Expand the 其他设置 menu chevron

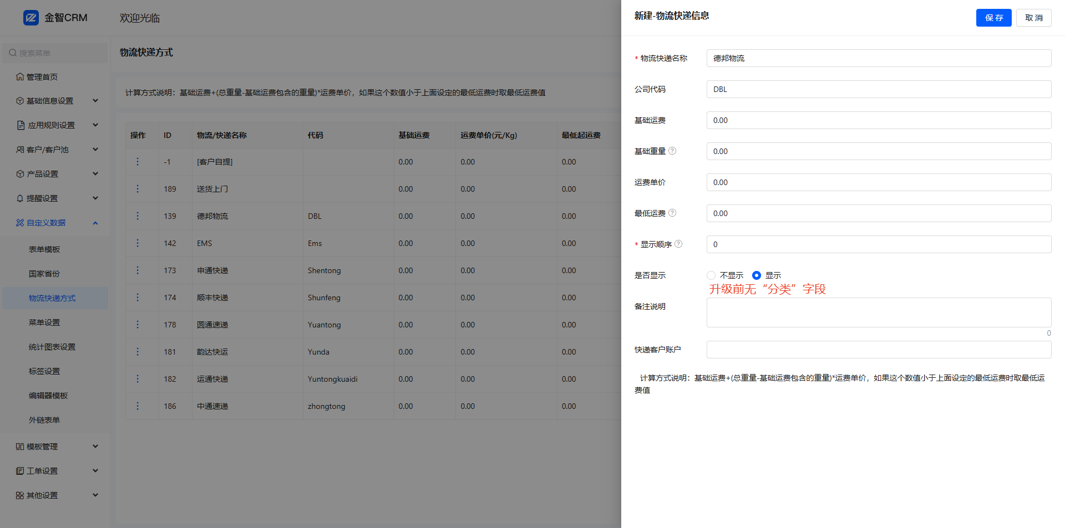[95, 495]
